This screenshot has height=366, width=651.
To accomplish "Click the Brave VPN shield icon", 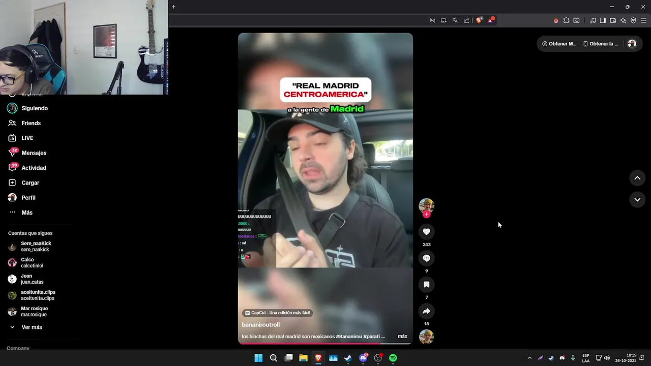I will (x=633, y=20).
